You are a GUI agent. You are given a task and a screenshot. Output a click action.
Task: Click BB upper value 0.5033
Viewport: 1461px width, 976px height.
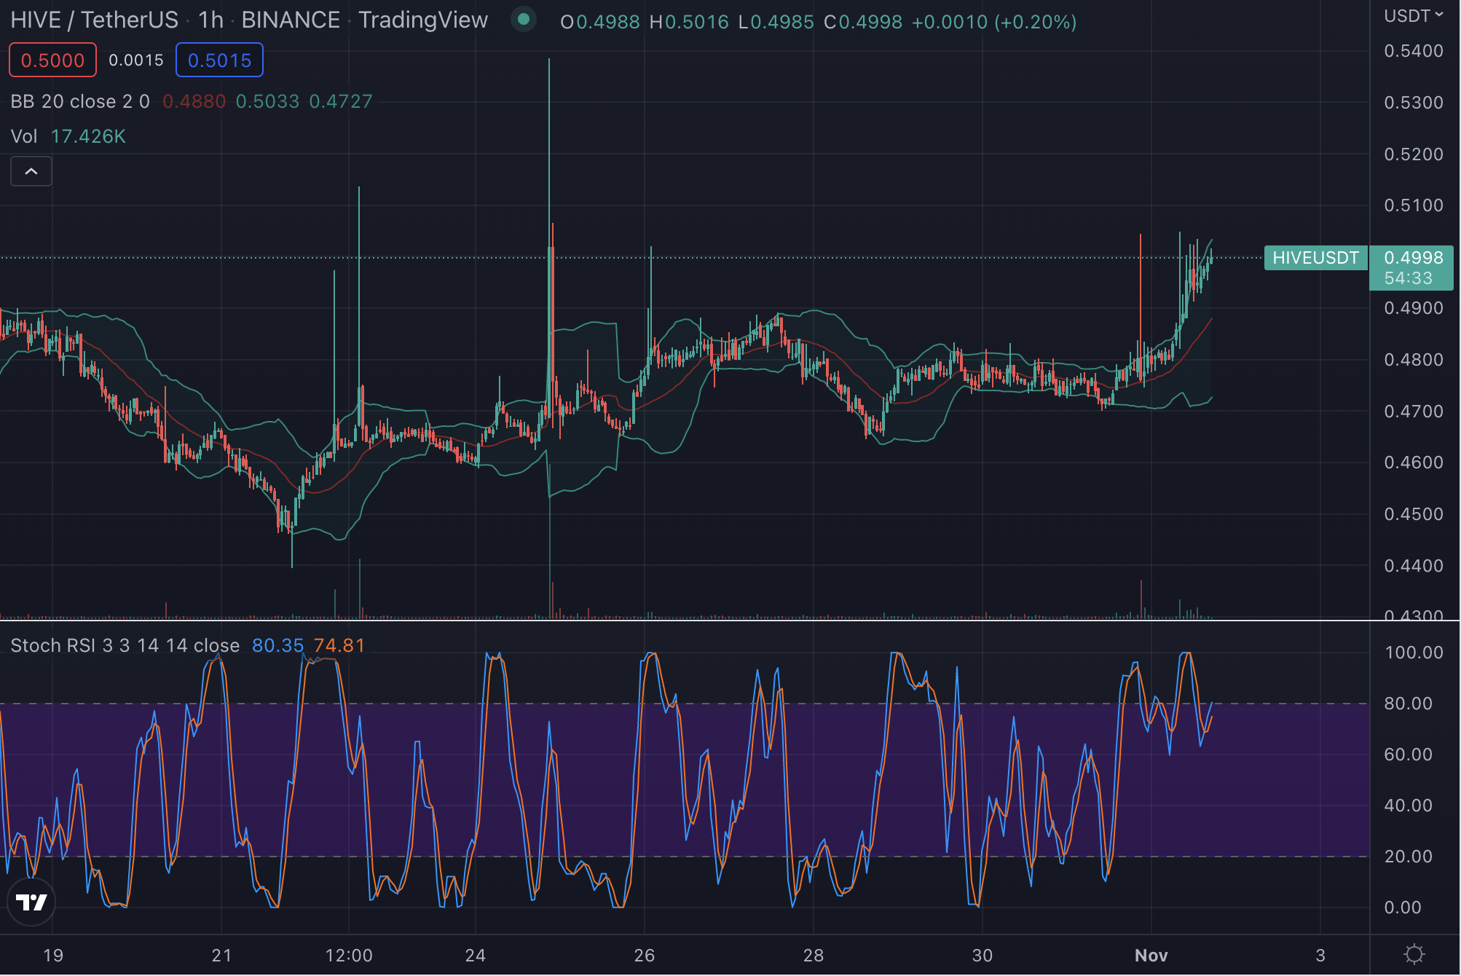point(267,101)
